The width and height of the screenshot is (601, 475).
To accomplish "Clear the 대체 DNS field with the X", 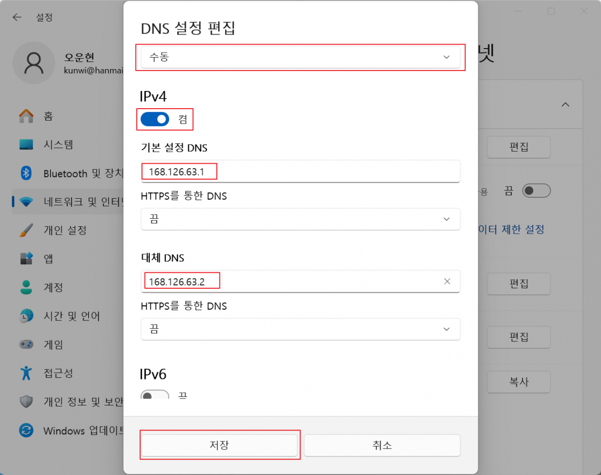I will pyautogui.click(x=447, y=281).
